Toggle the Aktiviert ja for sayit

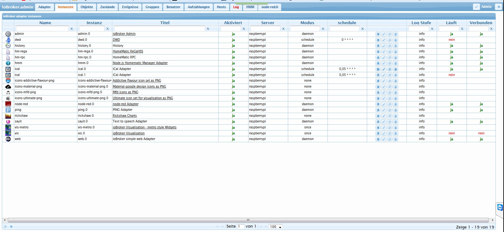[x=233, y=121]
